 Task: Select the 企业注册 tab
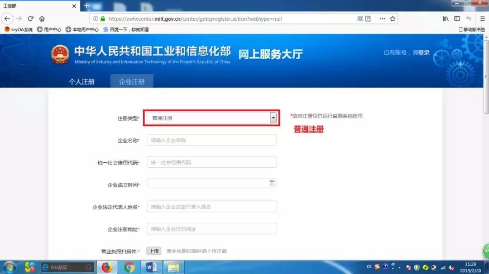pyautogui.click(x=131, y=82)
